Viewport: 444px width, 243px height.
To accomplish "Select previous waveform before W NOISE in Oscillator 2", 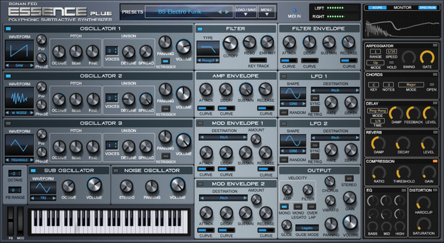I will point(7,113).
